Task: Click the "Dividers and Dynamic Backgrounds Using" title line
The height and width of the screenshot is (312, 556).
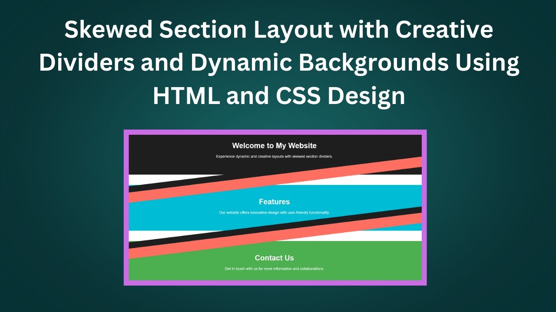Action: (278, 63)
